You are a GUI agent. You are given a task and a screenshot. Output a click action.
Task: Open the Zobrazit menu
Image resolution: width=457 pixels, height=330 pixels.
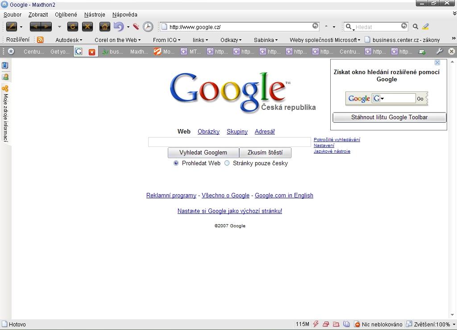(x=38, y=15)
